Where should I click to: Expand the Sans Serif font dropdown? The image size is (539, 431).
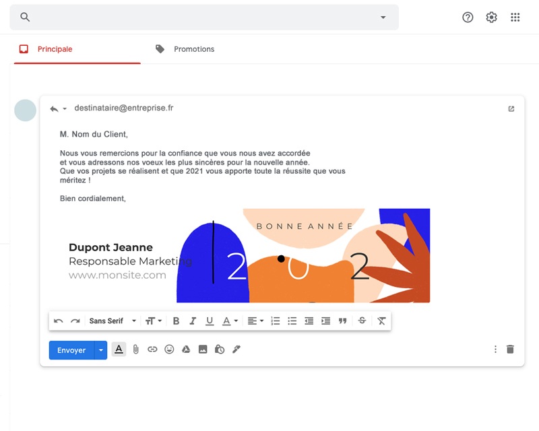click(x=113, y=321)
